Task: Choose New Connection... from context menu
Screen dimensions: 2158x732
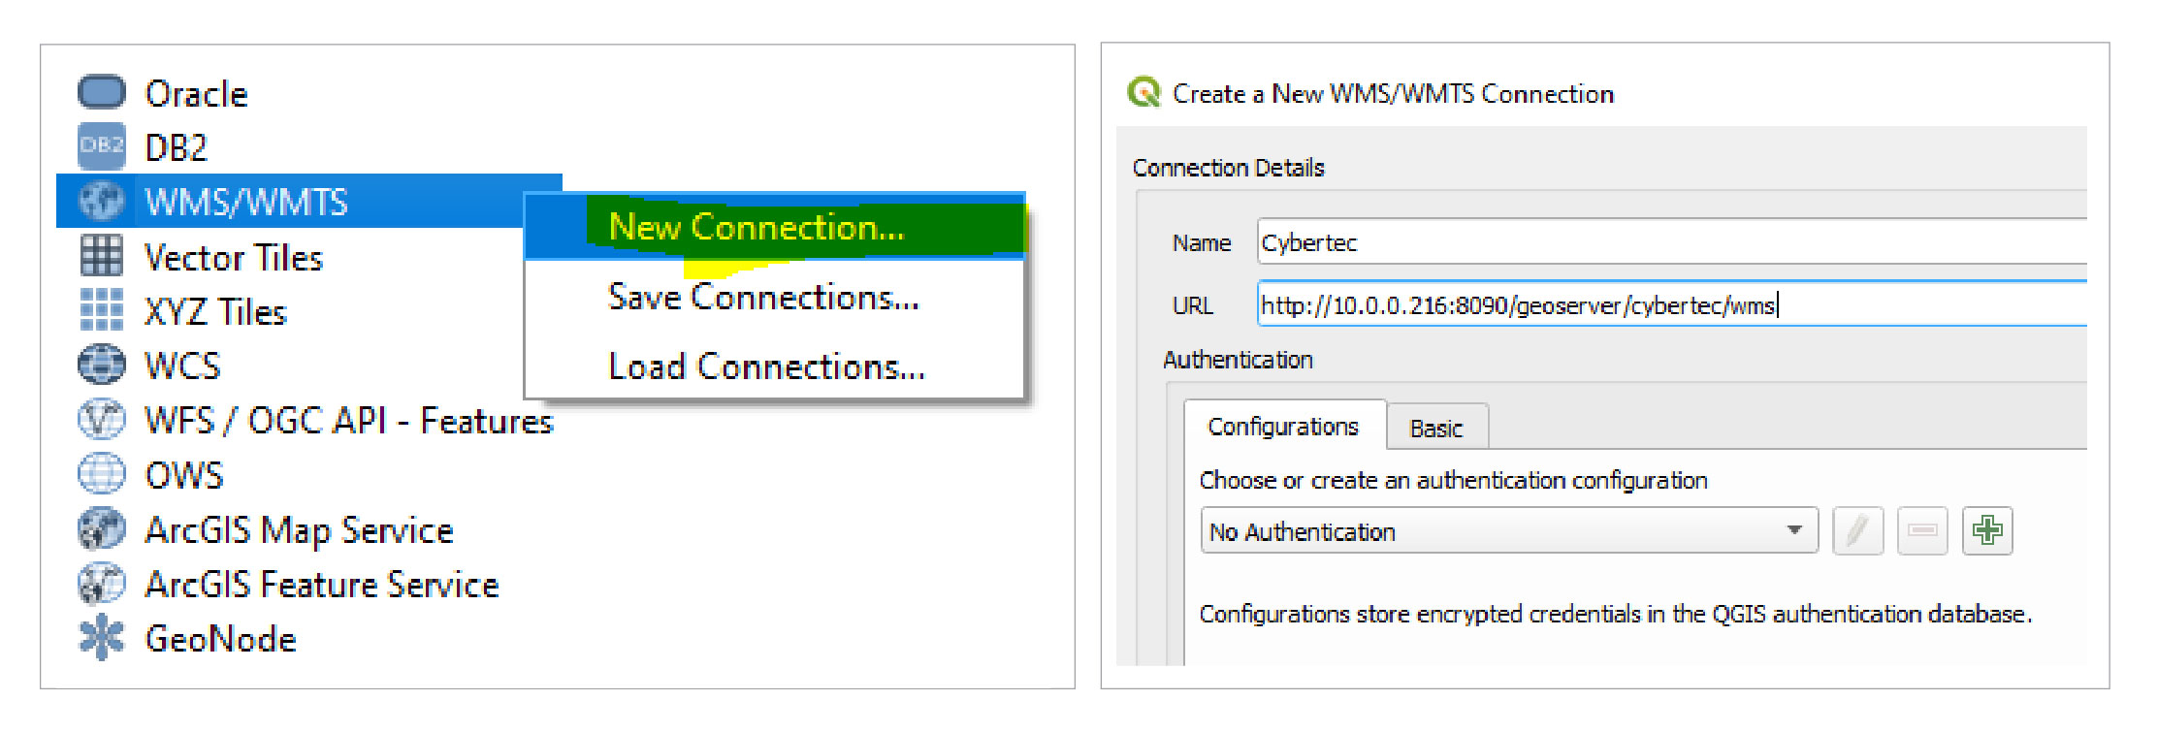Action: pos(757,227)
